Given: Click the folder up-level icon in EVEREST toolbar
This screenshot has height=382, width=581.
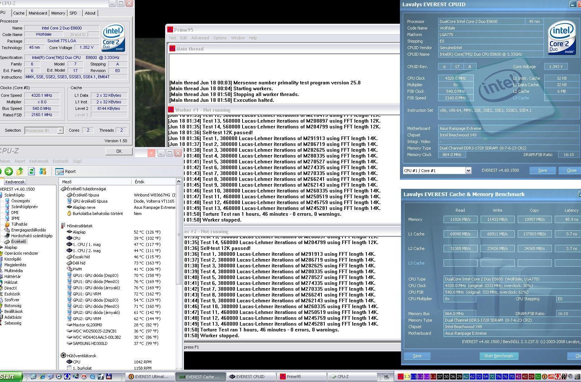Looking at the screenshot, I should click(20, 171).
